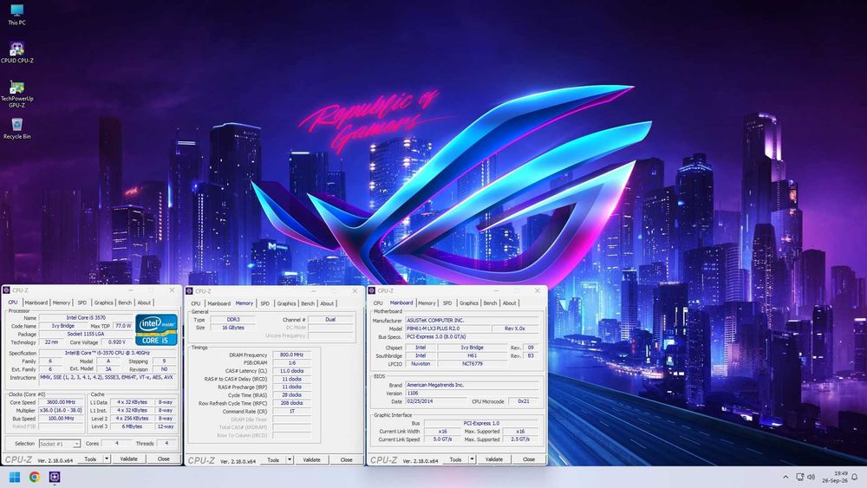This screenshot has height=488, width=867.
Task: Select SPD tab in the Memory timings CPU-Z window
Action: point(264,303)
